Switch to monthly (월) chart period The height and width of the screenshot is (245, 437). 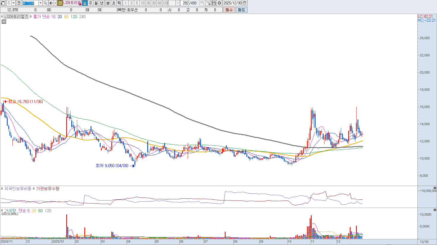(x=96, y=3)
